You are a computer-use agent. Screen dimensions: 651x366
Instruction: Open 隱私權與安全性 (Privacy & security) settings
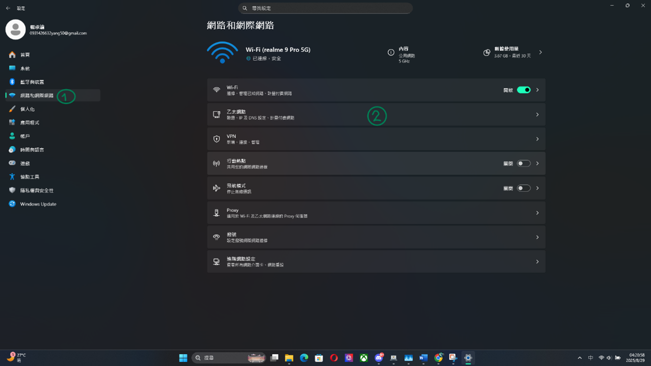36,191
